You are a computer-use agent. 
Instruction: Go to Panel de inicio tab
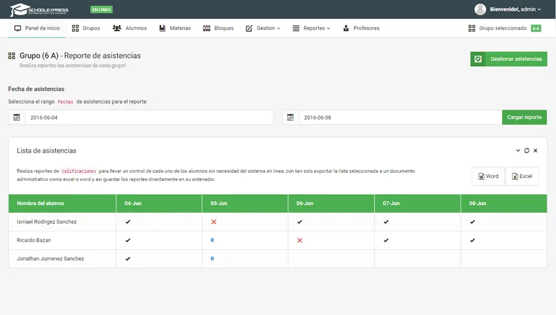coord(37,28)
